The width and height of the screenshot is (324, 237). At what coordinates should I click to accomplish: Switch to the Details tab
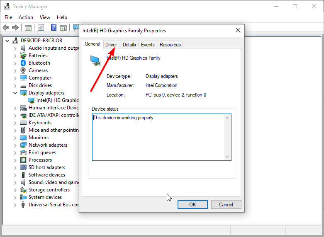[129, 45]
